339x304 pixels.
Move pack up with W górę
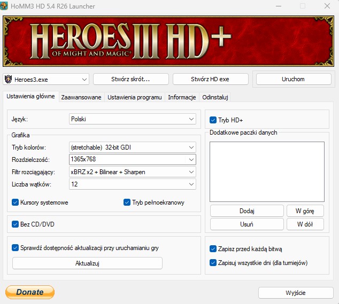tap(305, 211)
